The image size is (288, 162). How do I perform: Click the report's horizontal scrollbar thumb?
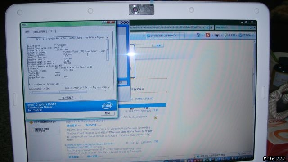pos(60,92)
